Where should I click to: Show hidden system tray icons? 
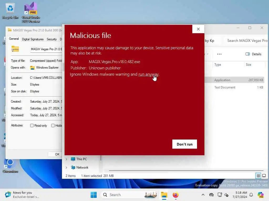click(203, 195)
